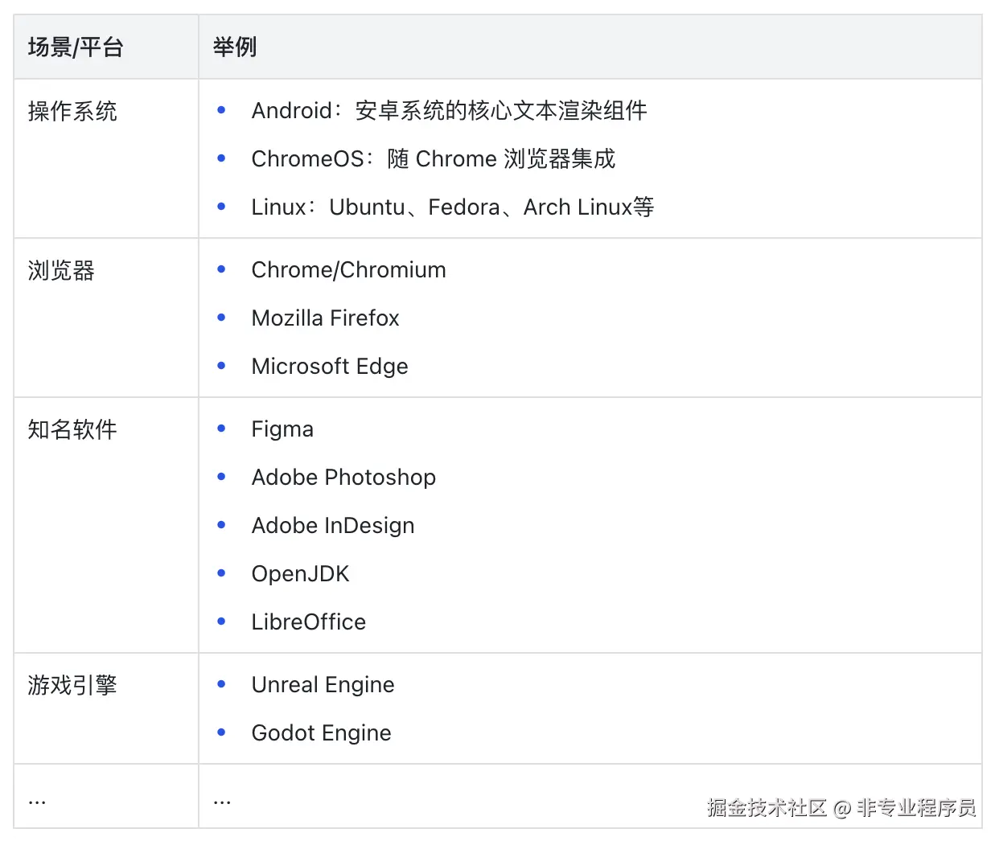Select the 操作系统 row label
Screen dimensions: 999x841
(x=72, y=111)
